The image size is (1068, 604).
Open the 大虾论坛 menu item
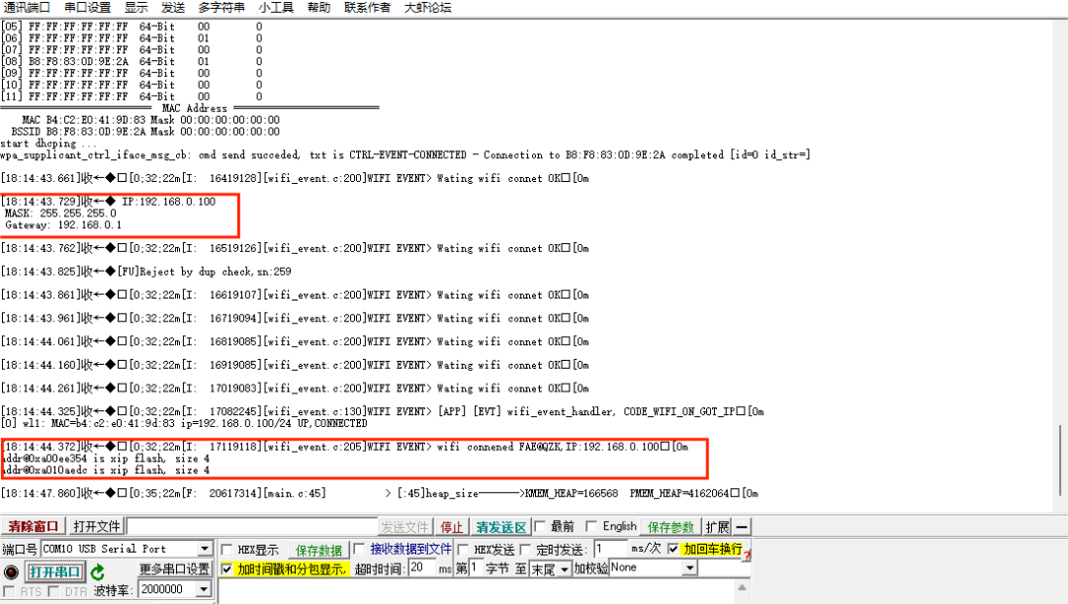(431, 7)
